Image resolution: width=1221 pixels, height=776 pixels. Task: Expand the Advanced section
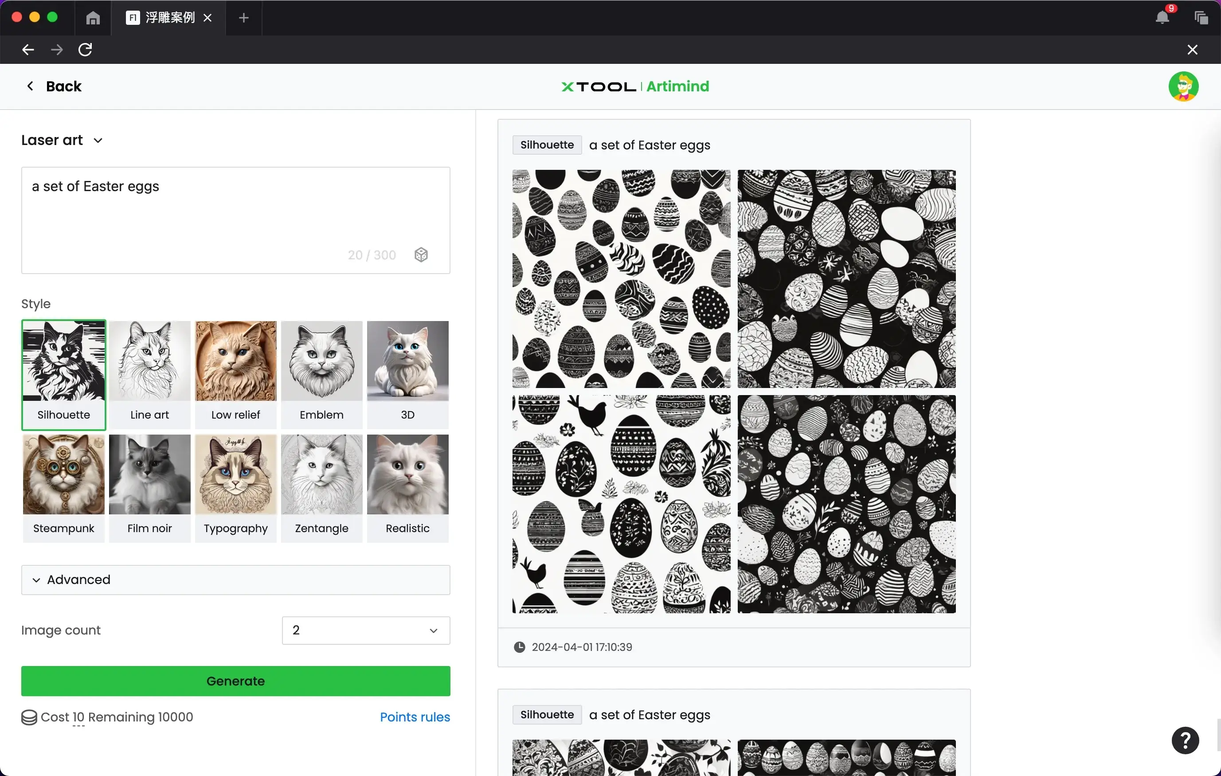(x=235, y=580)
